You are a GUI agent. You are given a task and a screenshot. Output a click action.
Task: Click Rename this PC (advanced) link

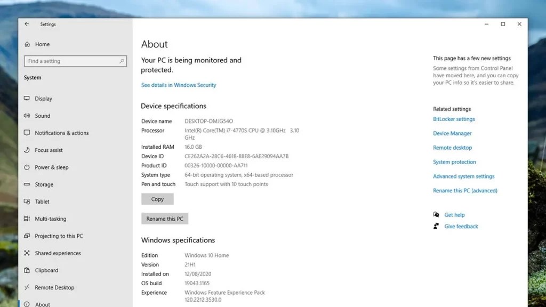465,190
